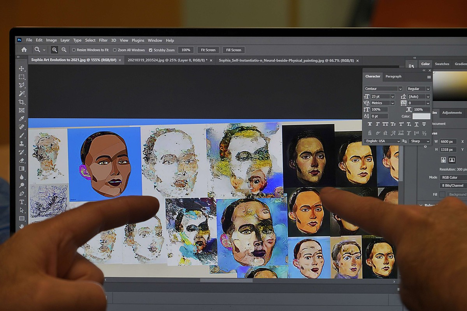The image size is (467, 311).
Task: Open the Layer menu
Action: click(x=65, y=40)
